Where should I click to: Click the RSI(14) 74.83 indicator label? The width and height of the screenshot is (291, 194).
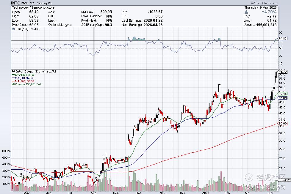(26, 29)
